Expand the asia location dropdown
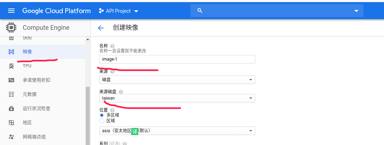 [x=177, y=131]
